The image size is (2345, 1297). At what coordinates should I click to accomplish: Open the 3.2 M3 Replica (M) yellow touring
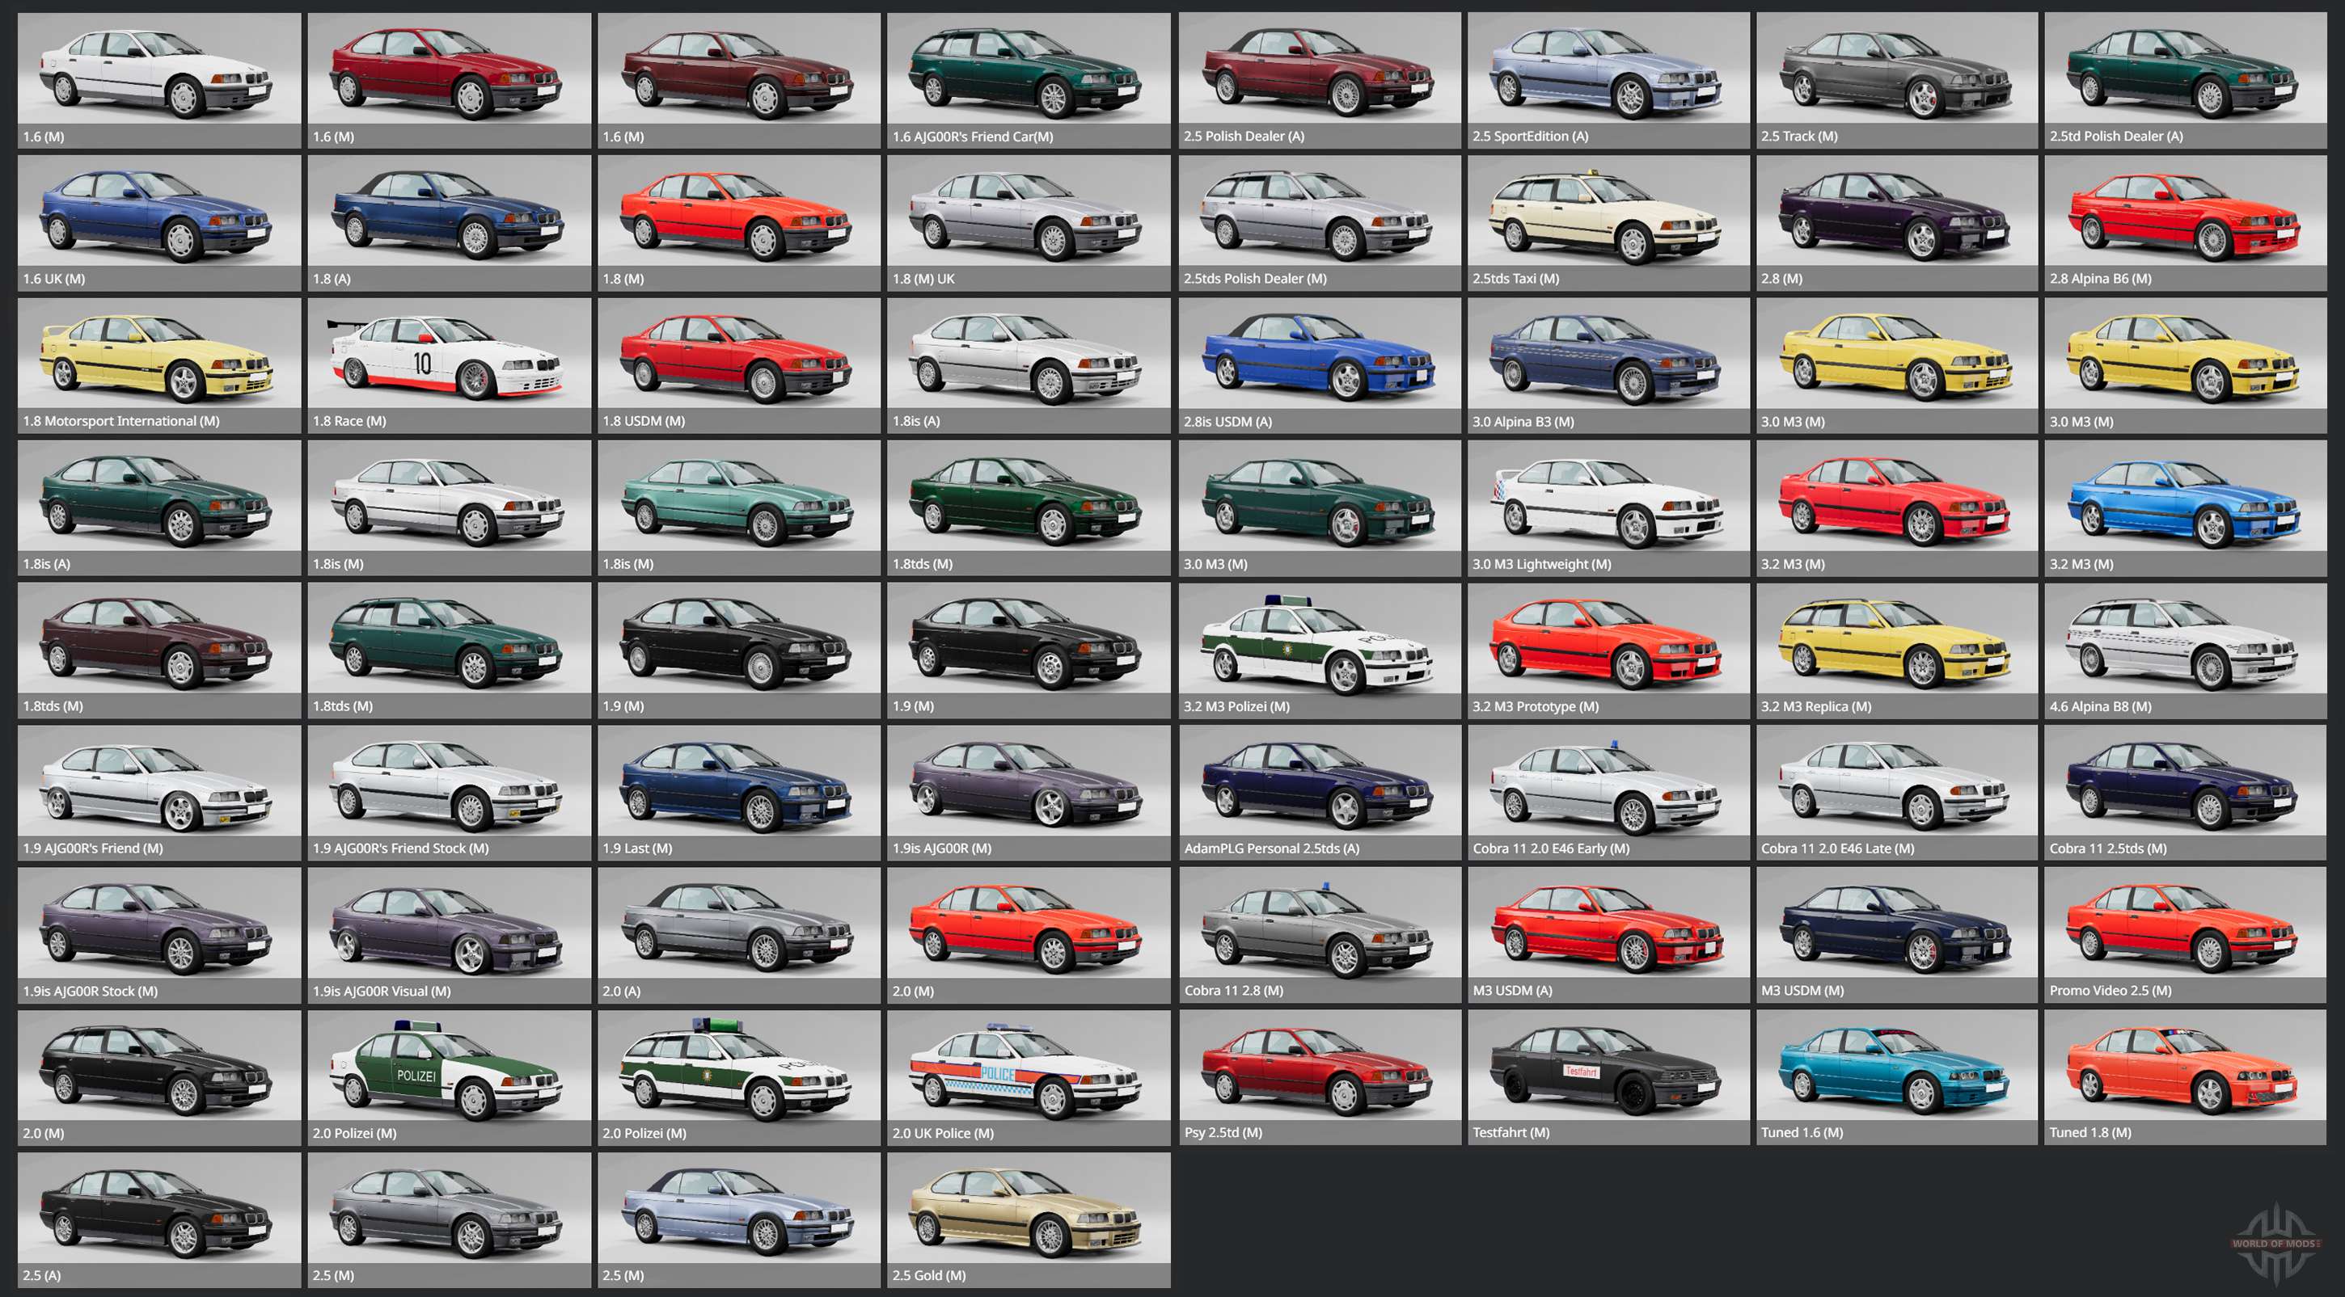coord(1897,651)
